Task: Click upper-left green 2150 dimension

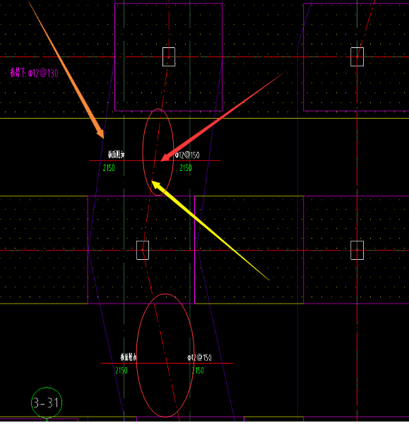Action: pos(109,168)
